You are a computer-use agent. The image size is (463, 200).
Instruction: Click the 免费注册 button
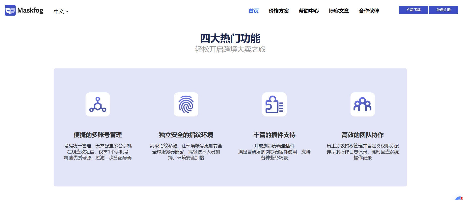443,10
